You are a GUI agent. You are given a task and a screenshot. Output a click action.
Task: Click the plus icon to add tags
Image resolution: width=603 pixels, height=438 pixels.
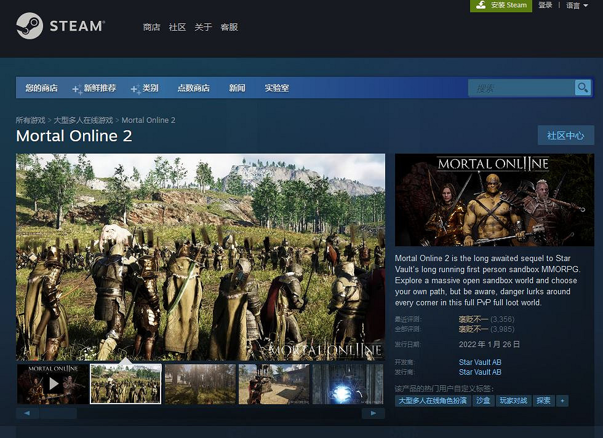[x=561, y=401]
